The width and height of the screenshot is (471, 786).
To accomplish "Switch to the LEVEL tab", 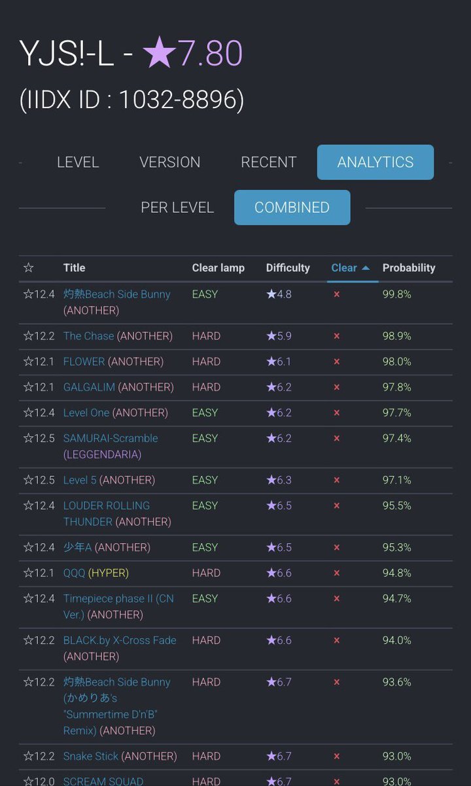I will coord(78,162).
